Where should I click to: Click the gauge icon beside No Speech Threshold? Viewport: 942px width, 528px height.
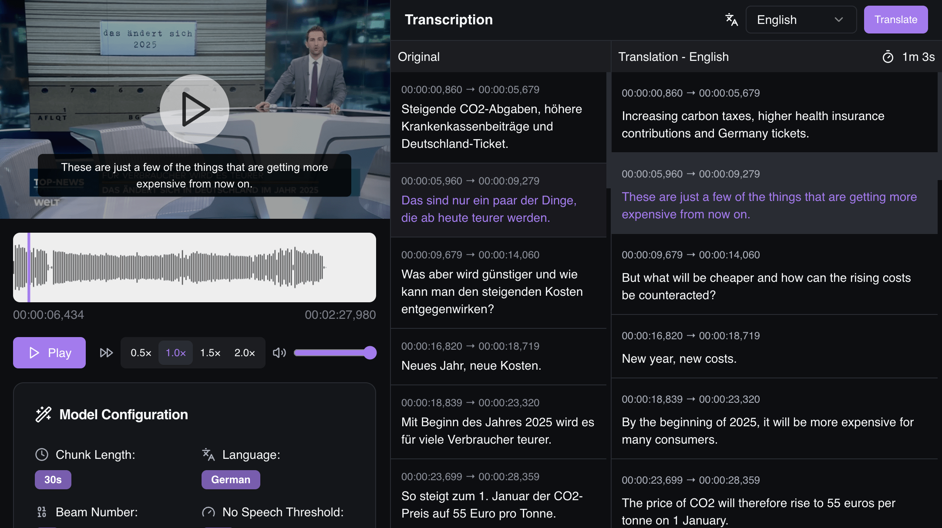pyautogui.click(x=209, y=512)
